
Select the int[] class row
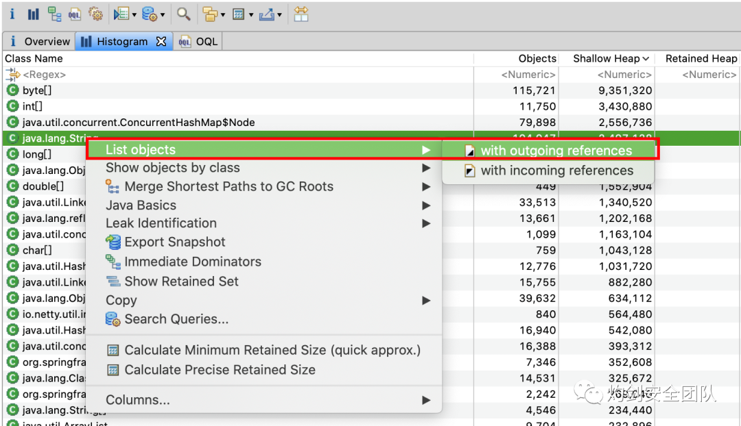coord(370,106)
